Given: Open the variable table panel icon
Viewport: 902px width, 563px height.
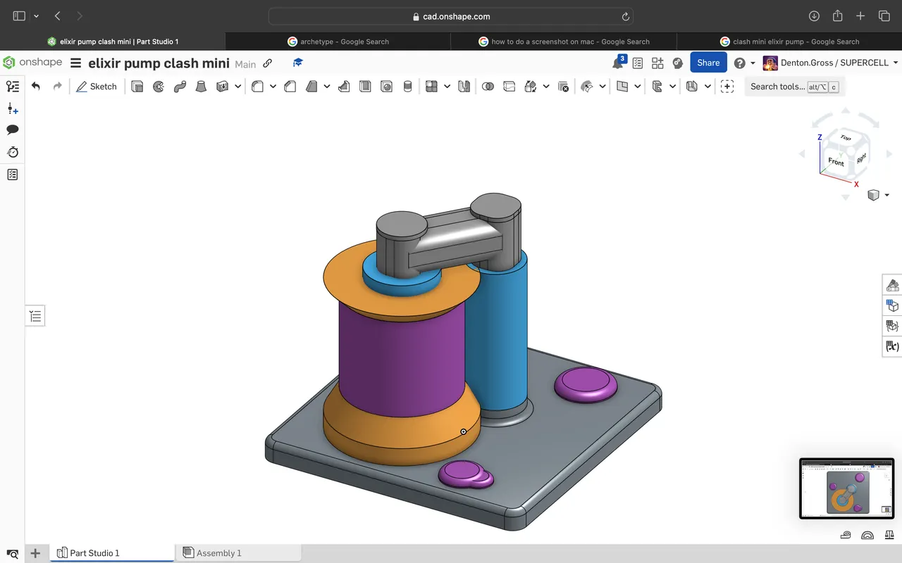Looking at the screenshot, I should 892,346.
